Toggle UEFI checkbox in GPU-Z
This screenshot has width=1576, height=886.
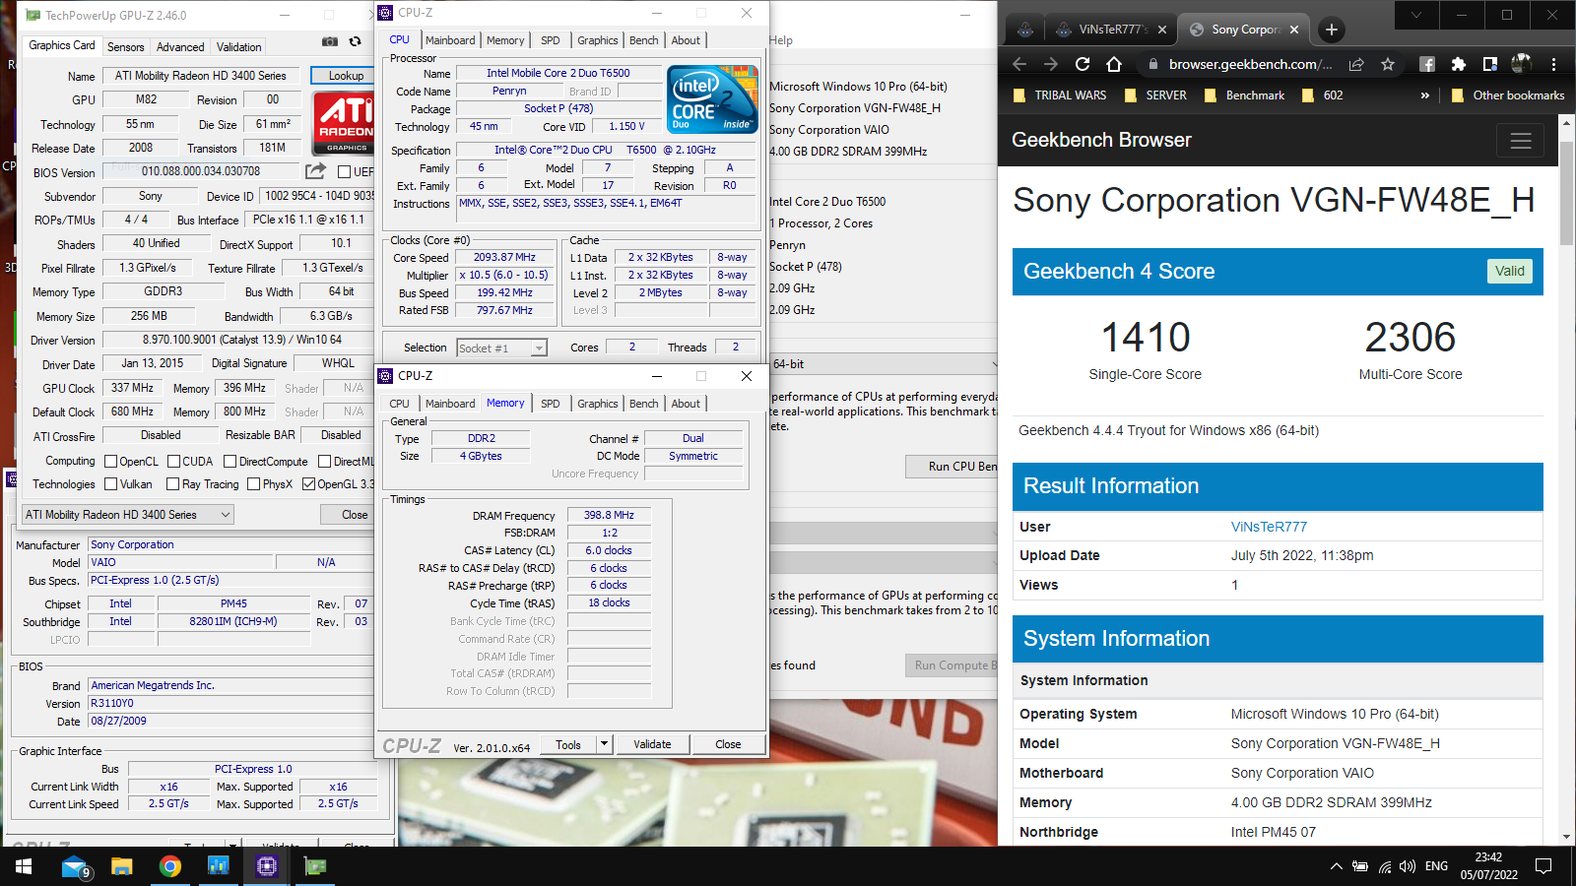tap(345, 171)
